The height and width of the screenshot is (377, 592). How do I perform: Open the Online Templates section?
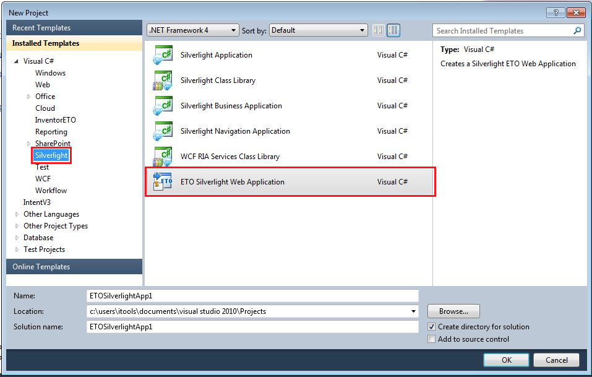point(74,266)
